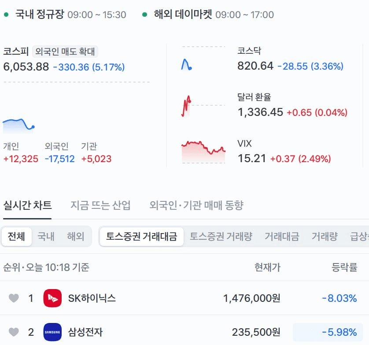Open the Samsung blue logo icon
This screenshot has height=345, width=369.
tap(52, 332)
